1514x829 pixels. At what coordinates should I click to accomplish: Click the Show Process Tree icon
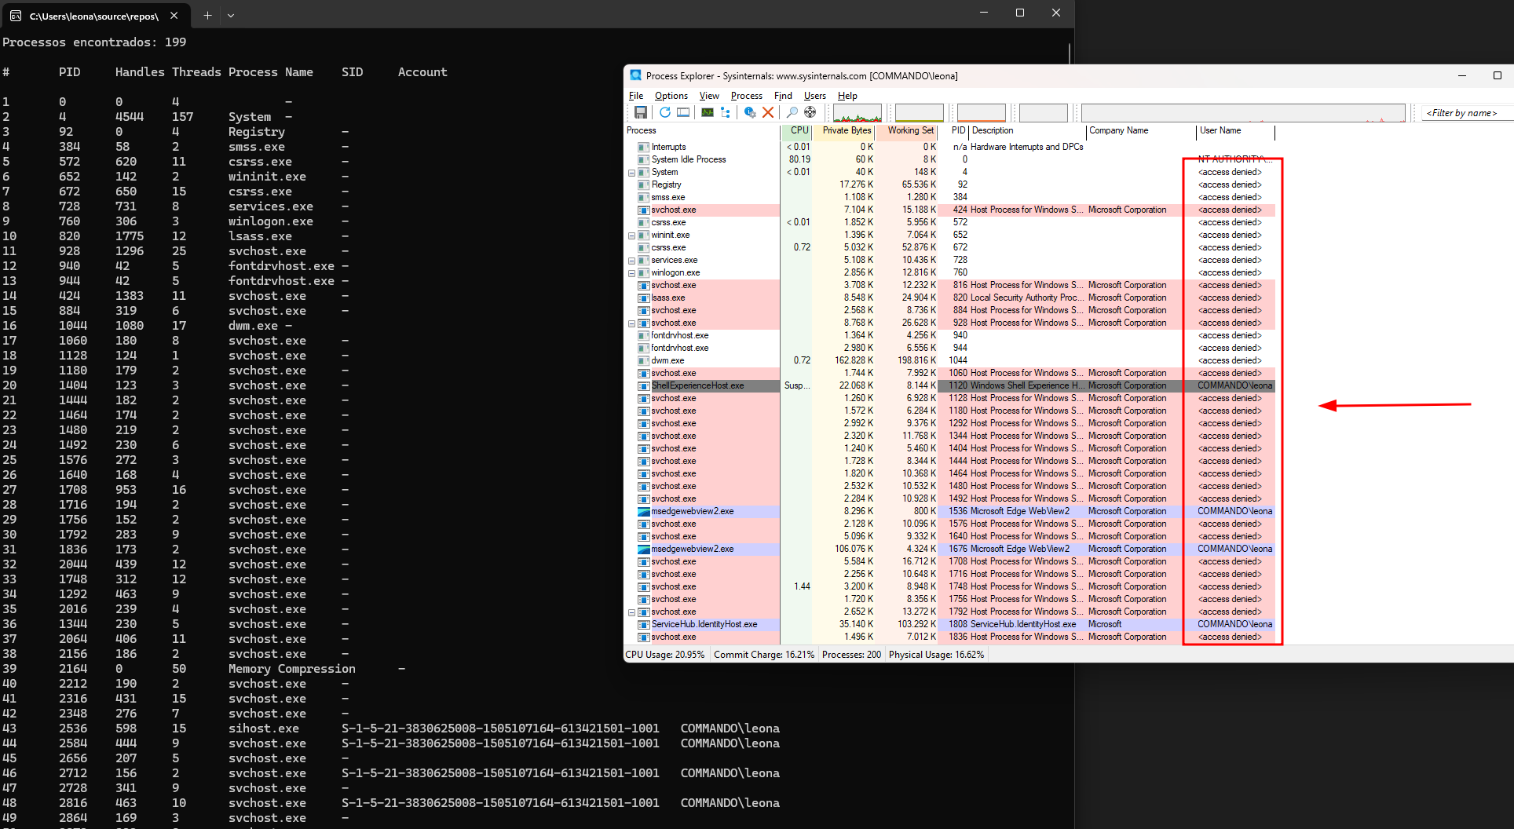[x=726, y=113]
